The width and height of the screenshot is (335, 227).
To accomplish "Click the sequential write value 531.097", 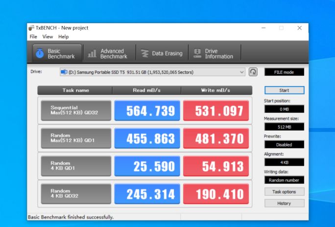I will click(x=216, y=111).
